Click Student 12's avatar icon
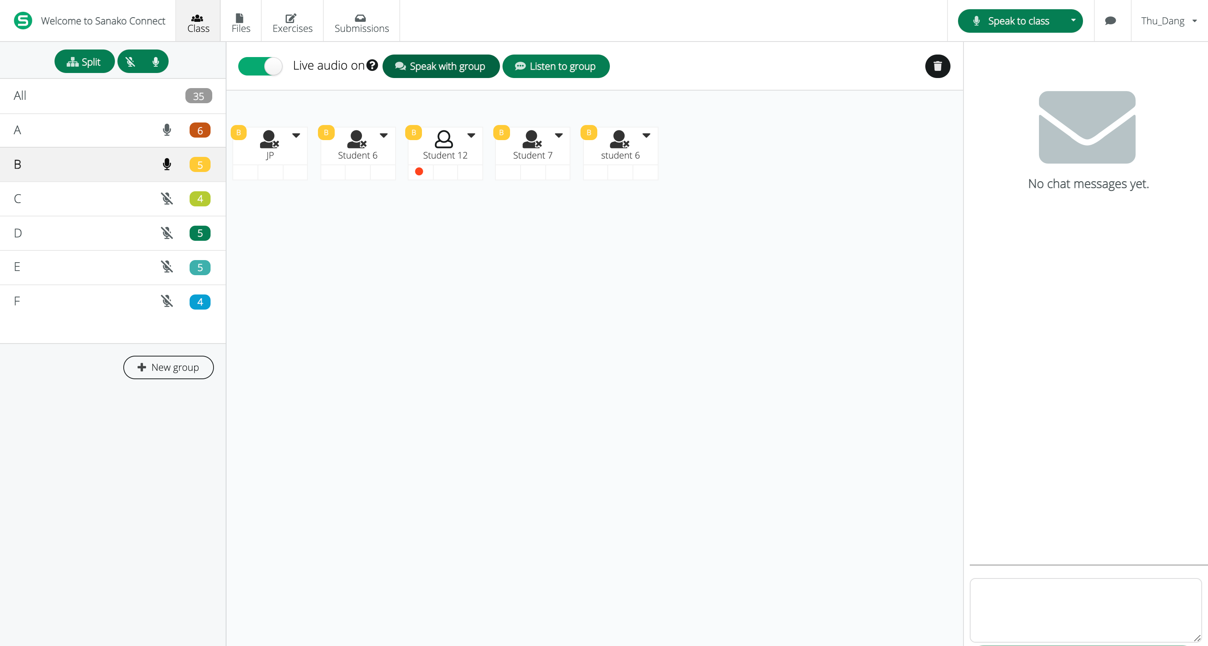Image resolution: width=1208 pixels, height=646 pixels. point(444,139)
